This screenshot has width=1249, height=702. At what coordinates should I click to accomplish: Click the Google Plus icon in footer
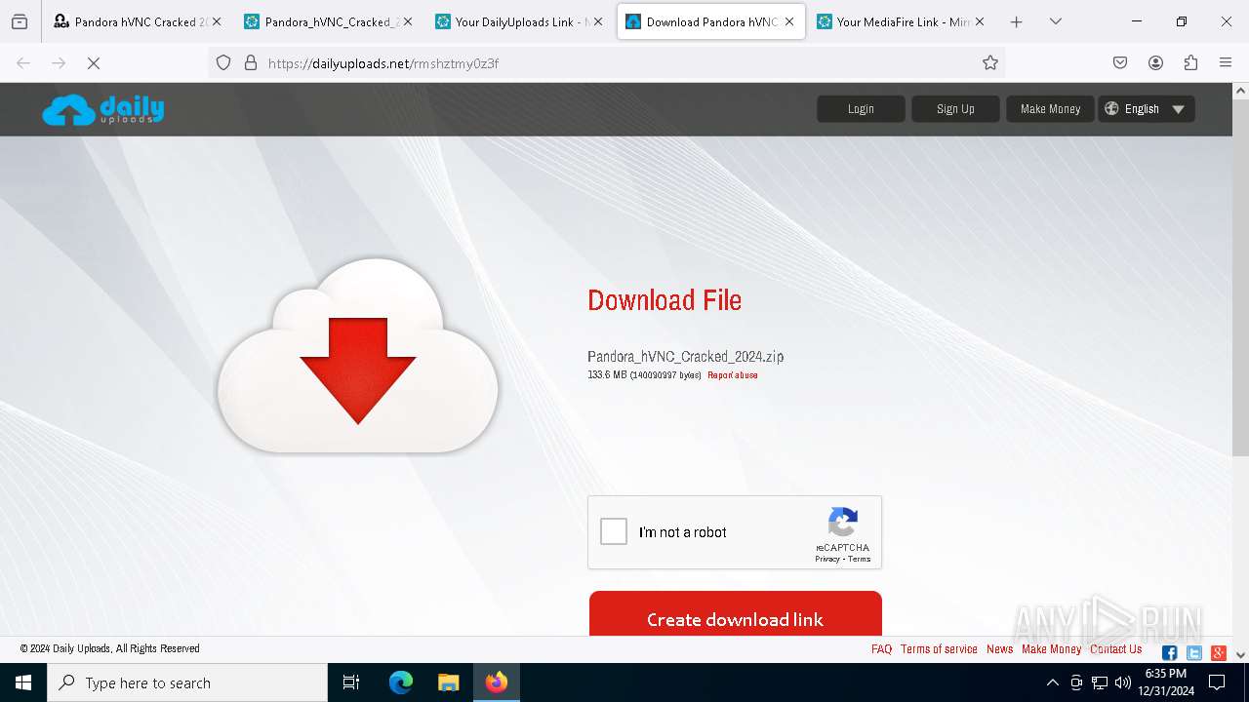[x=1218, y=653]
